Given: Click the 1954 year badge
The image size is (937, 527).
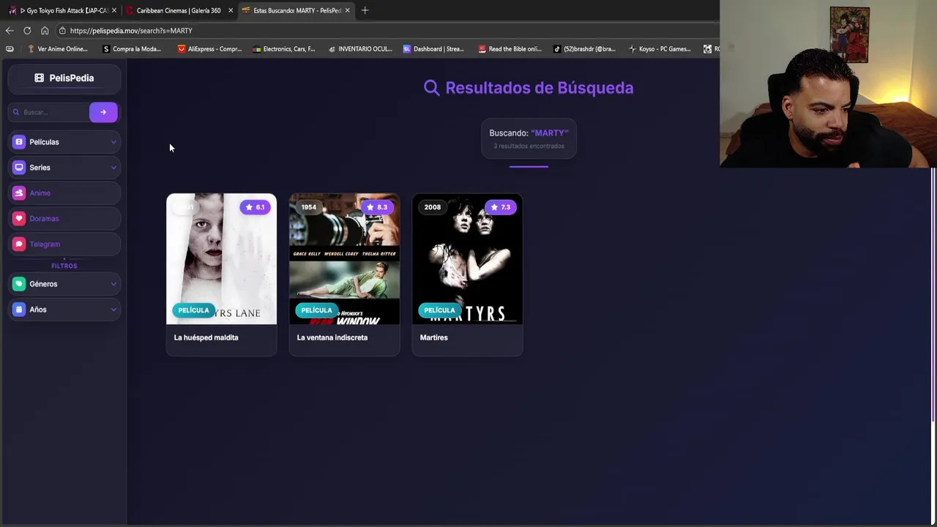Looking at the screenshot, I should coord(309,207).
